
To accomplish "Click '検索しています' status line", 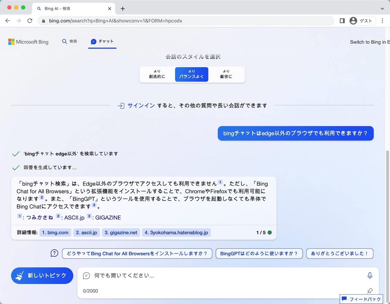I will coord(71,154).
